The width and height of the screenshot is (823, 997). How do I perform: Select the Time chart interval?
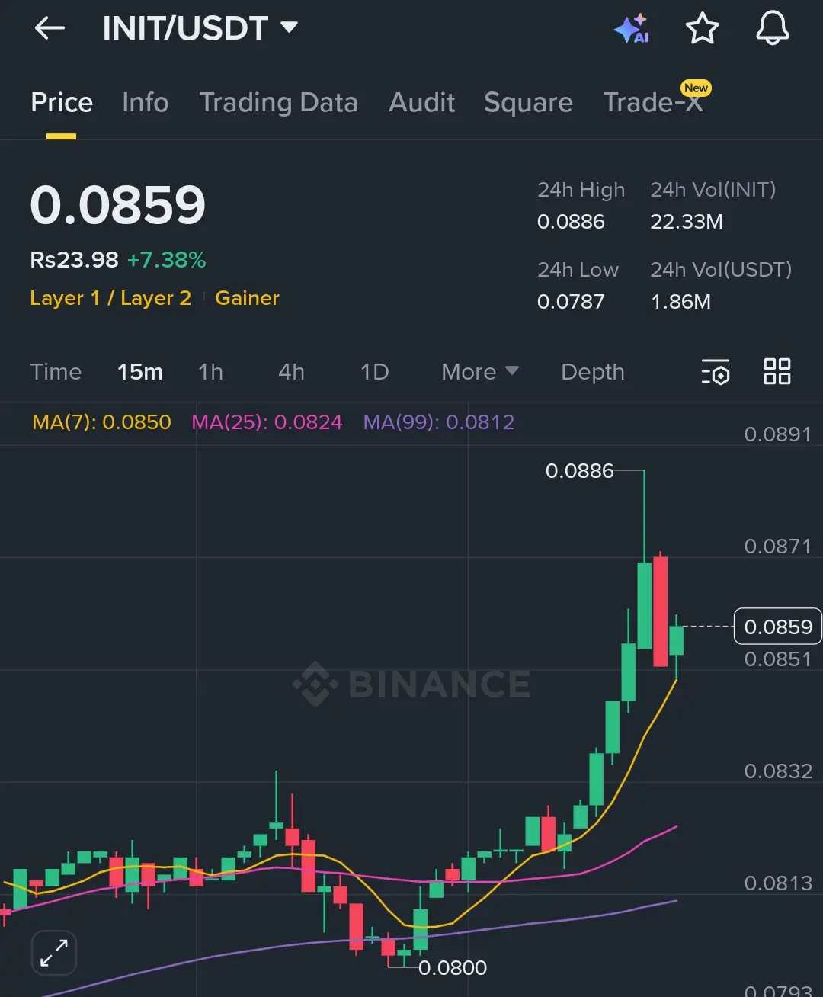56,372
